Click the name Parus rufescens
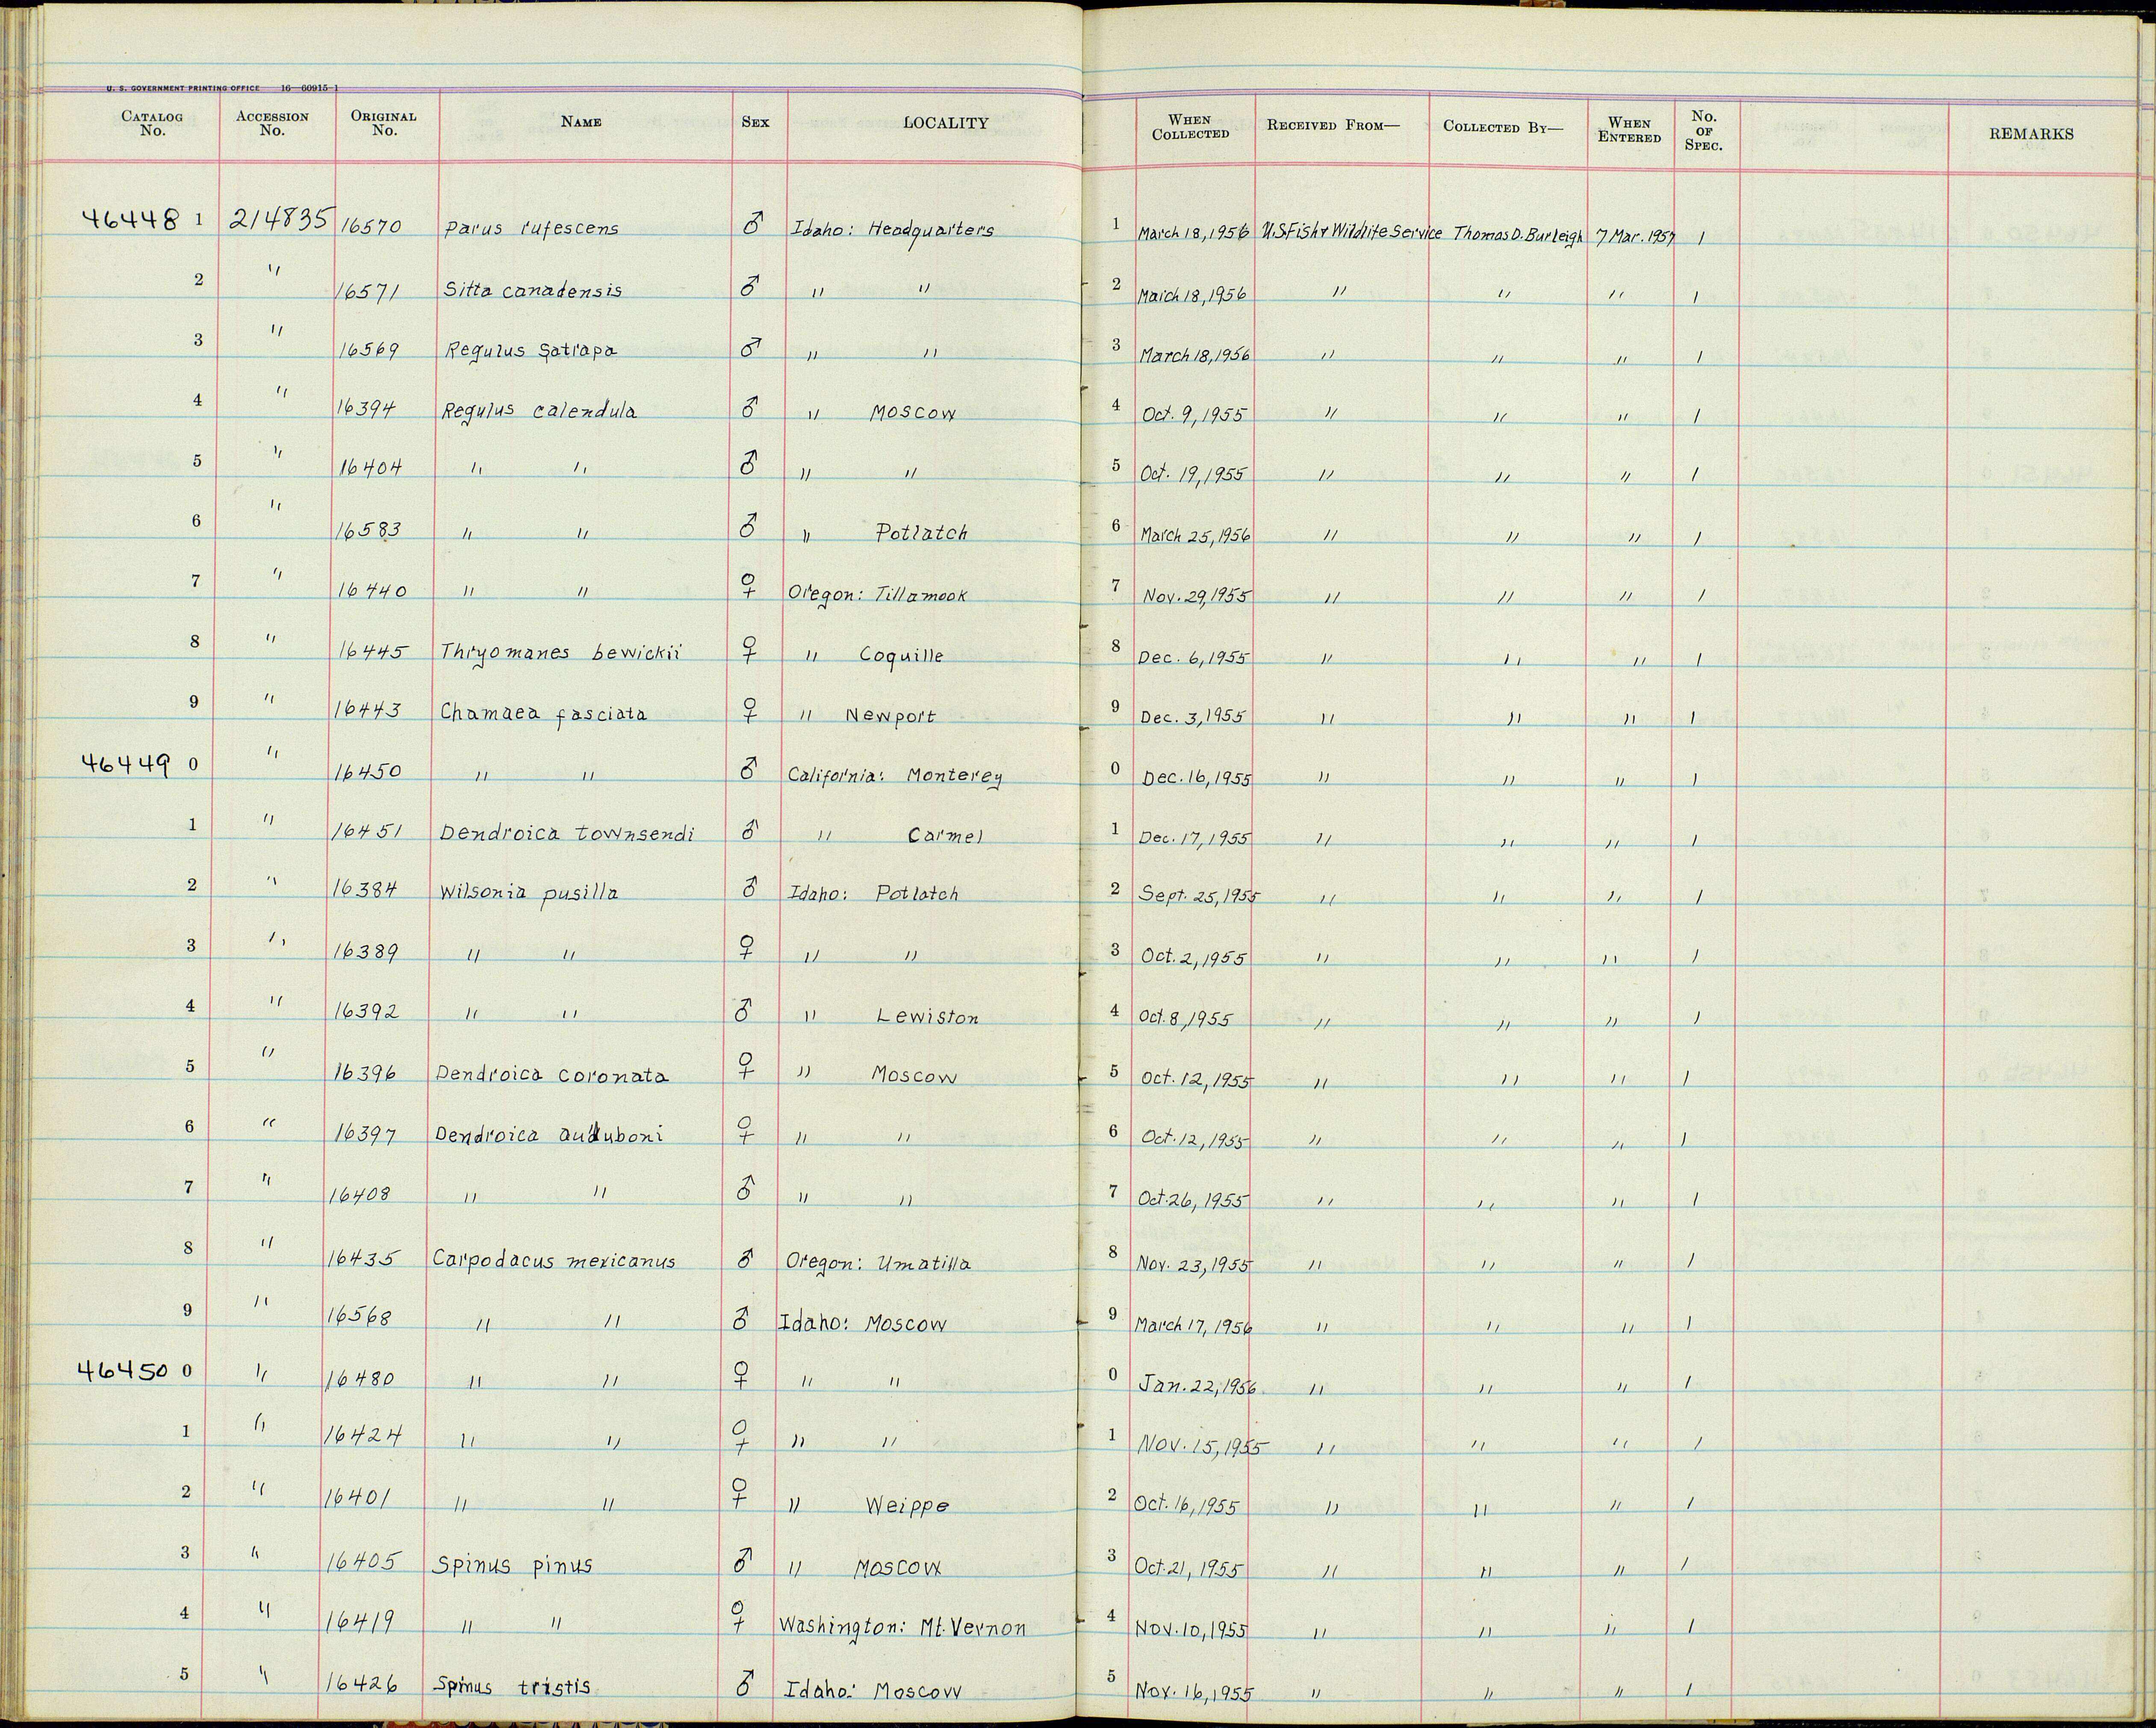The image size is (2156, 1728). coord(531,228)
